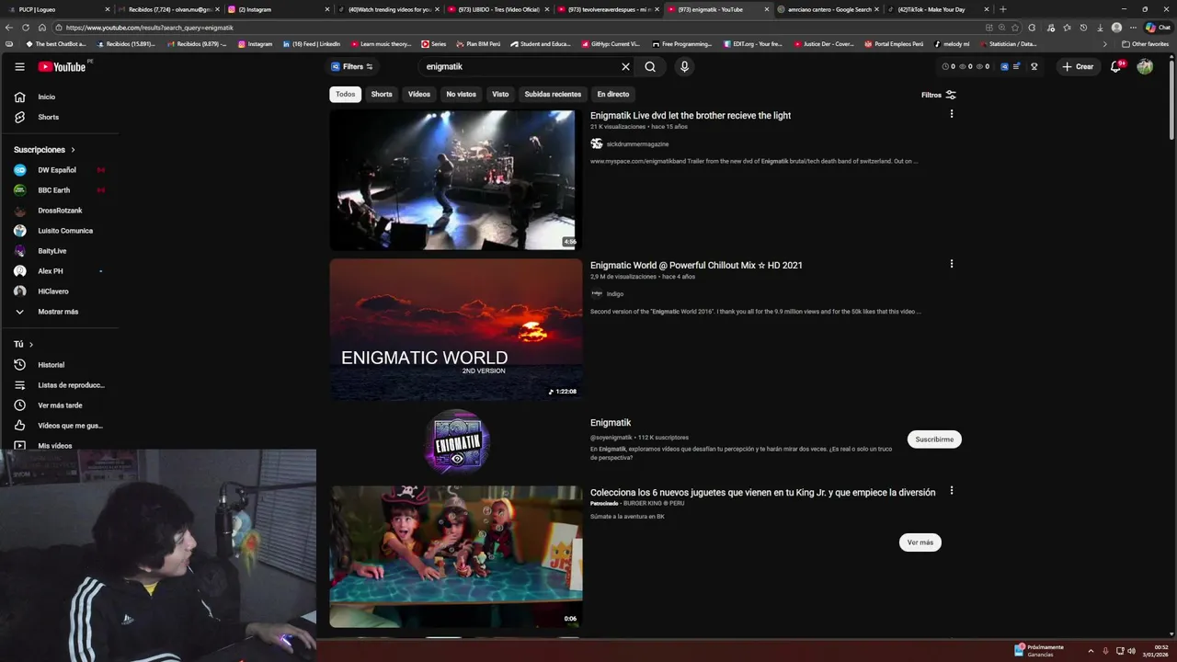Expand Mostrar más in subscriptions

(59, 312)
